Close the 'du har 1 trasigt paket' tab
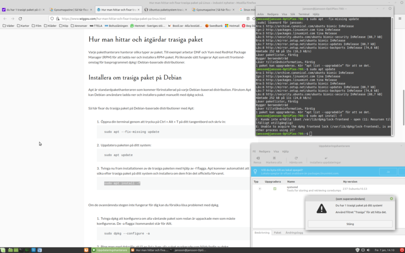Screen dimensions: 405x253 point(43,10)
